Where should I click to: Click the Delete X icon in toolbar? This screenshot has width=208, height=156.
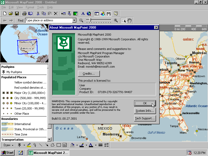pyautogui.click(x=56, y=14)
